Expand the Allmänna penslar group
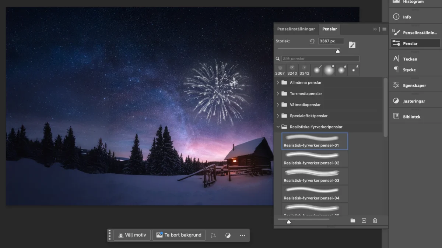This screenshot has width=442, height=248. 278,83
